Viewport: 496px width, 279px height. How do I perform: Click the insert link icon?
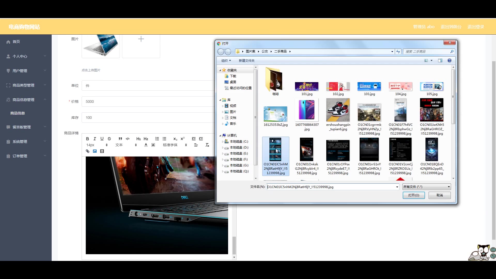tap(88, 151)
